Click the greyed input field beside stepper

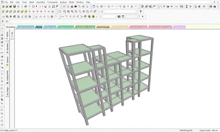131,16
